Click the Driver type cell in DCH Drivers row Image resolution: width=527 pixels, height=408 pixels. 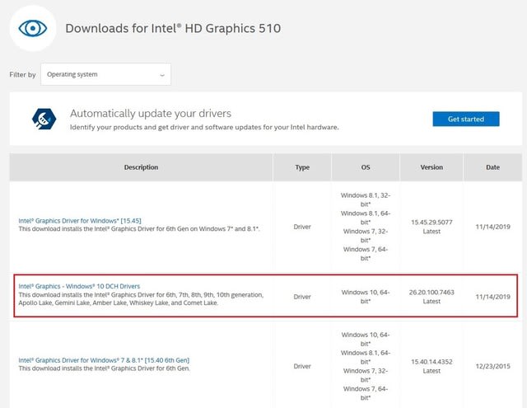tap(302, 297)
